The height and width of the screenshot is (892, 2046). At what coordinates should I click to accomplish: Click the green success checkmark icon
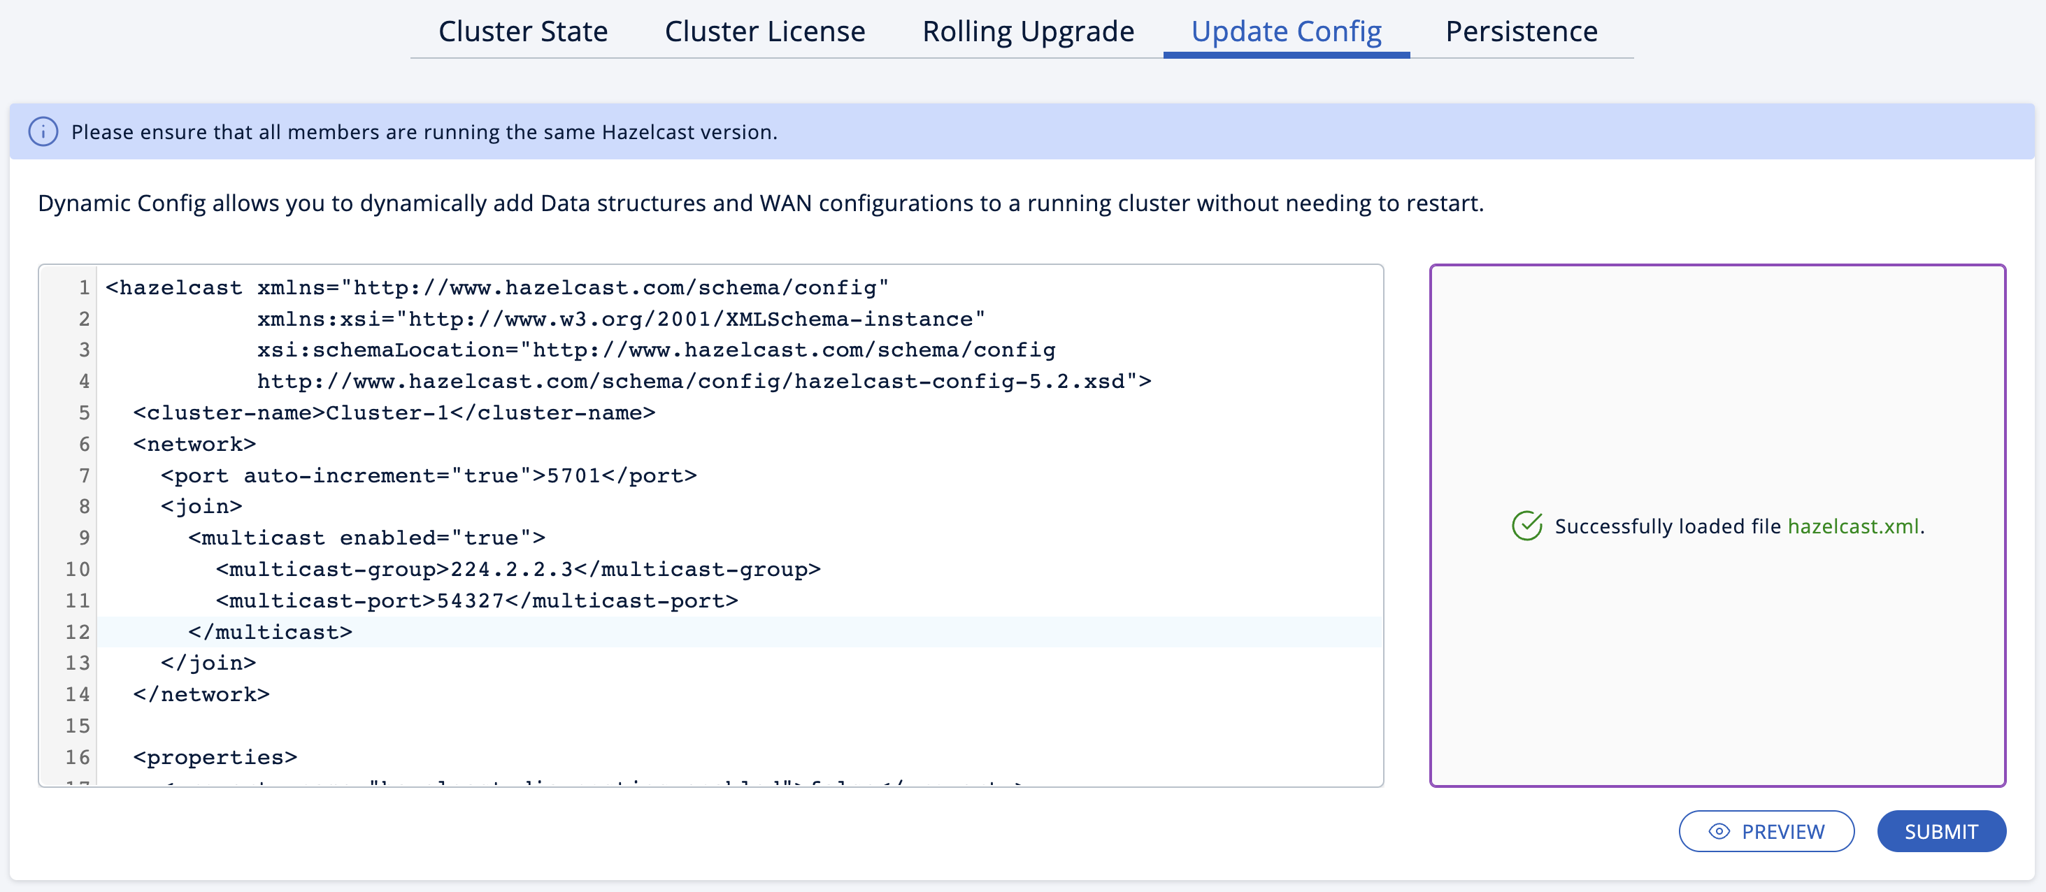[1527, 525]
